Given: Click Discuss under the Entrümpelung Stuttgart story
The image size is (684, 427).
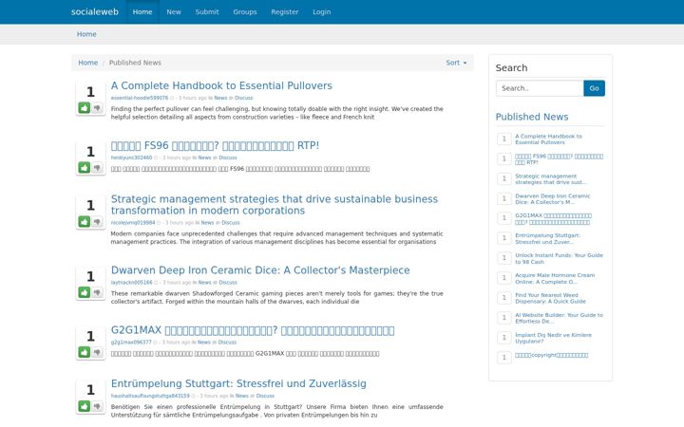Looking at the screenshot, I should 265,396.
